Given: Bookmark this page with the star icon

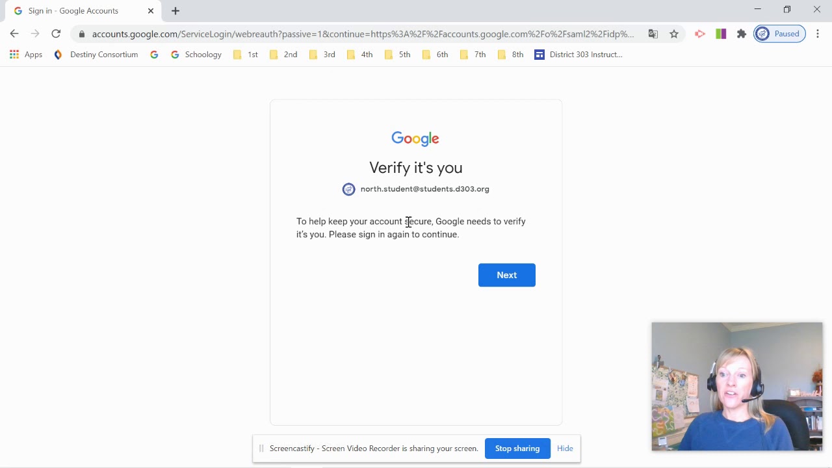Looking at the screenshot, I should pos(674,34).
